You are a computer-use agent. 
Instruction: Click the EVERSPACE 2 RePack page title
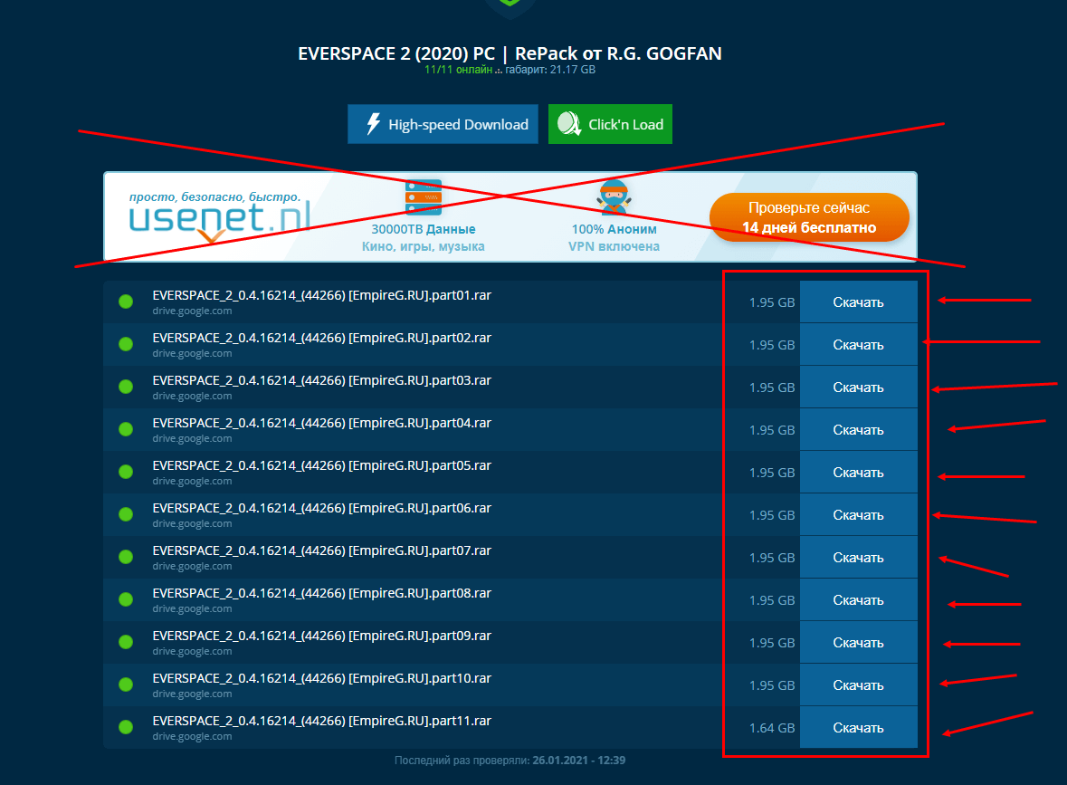click(510, 53)
